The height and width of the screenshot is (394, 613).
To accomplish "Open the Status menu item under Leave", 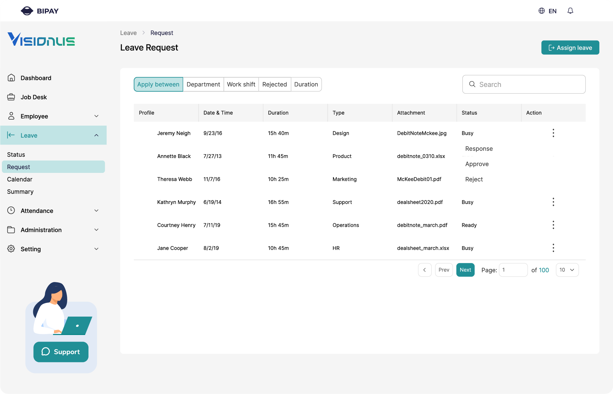I will pyautogui.click(x=16, y=154).
